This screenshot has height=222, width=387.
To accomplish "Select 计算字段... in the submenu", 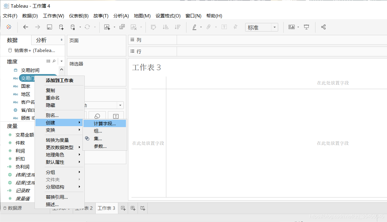I will [105, 124].
